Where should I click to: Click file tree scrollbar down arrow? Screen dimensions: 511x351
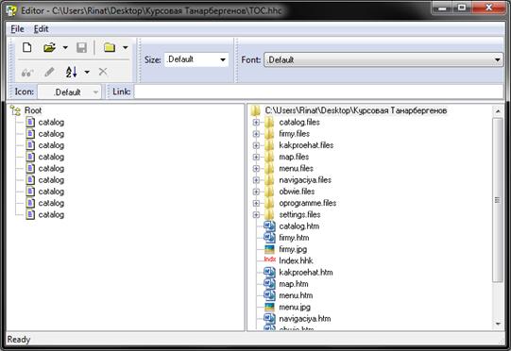(x=498, y=324)
